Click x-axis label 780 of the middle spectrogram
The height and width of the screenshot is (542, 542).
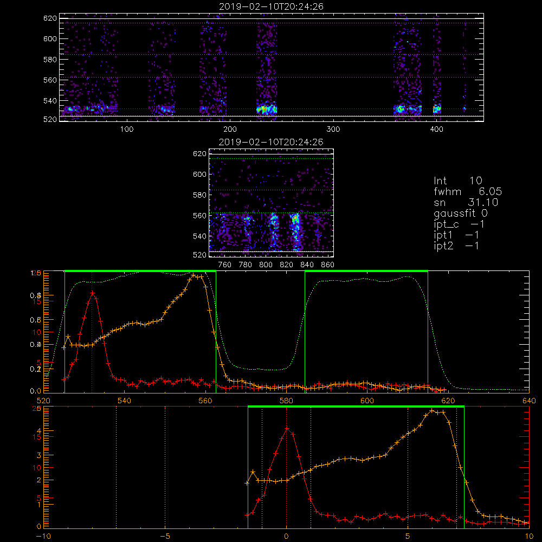[x=246, y=264]
